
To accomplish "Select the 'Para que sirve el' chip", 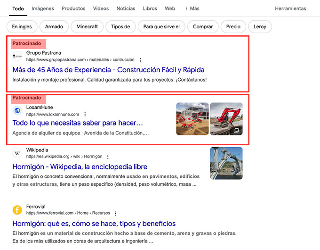I will (161, 26).
